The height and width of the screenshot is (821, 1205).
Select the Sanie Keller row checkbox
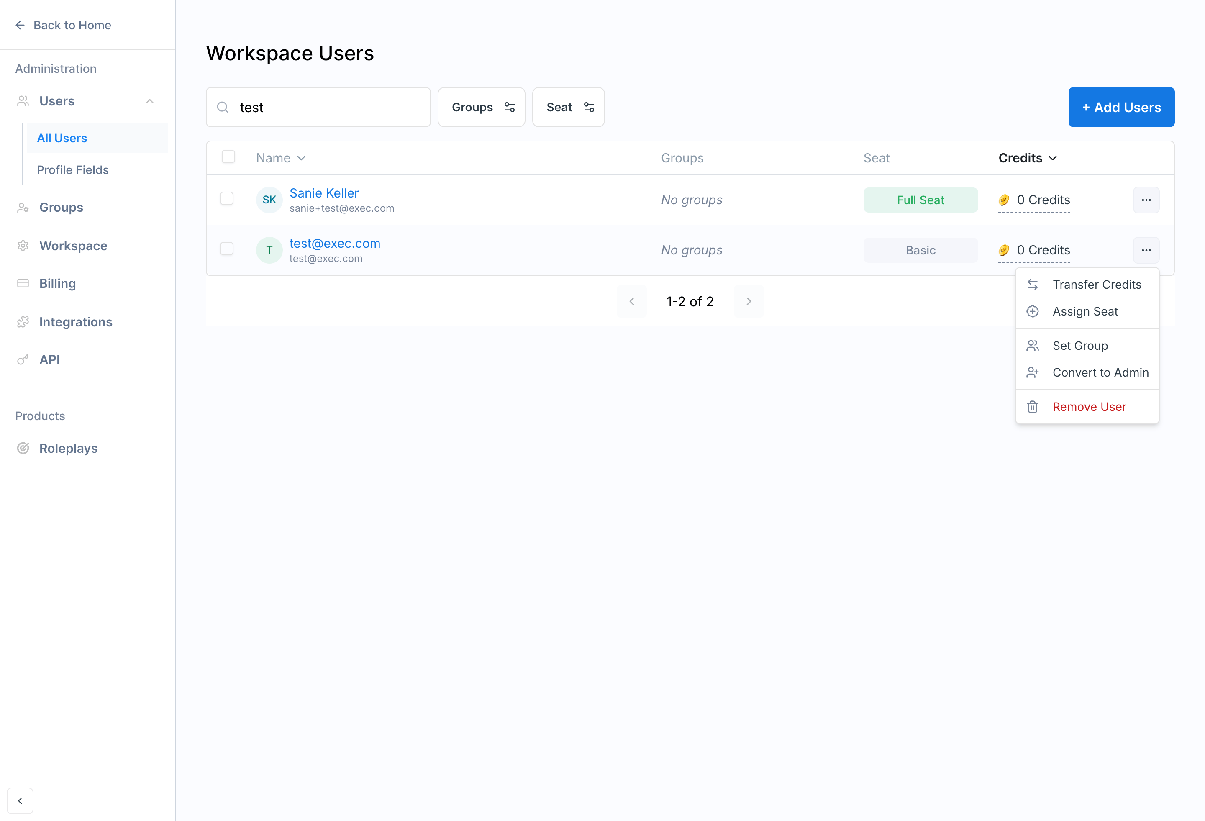[227, 199]
